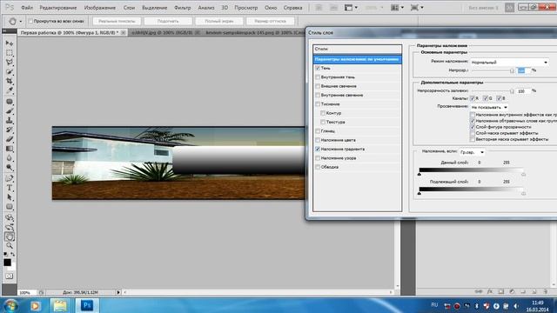Open the Windows Start menu
The width and height of the screenshot is (557, 313).
(10, 305)
